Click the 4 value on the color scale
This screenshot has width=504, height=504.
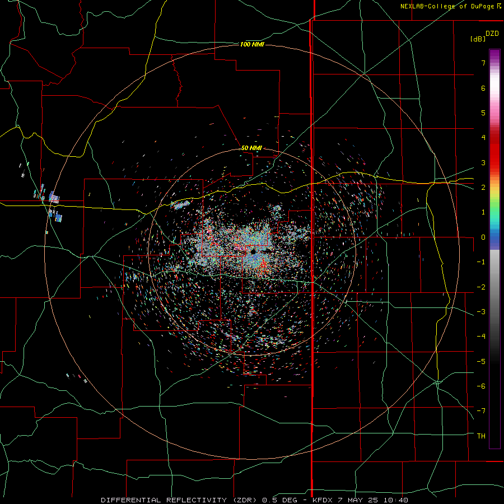click(483, 138)
